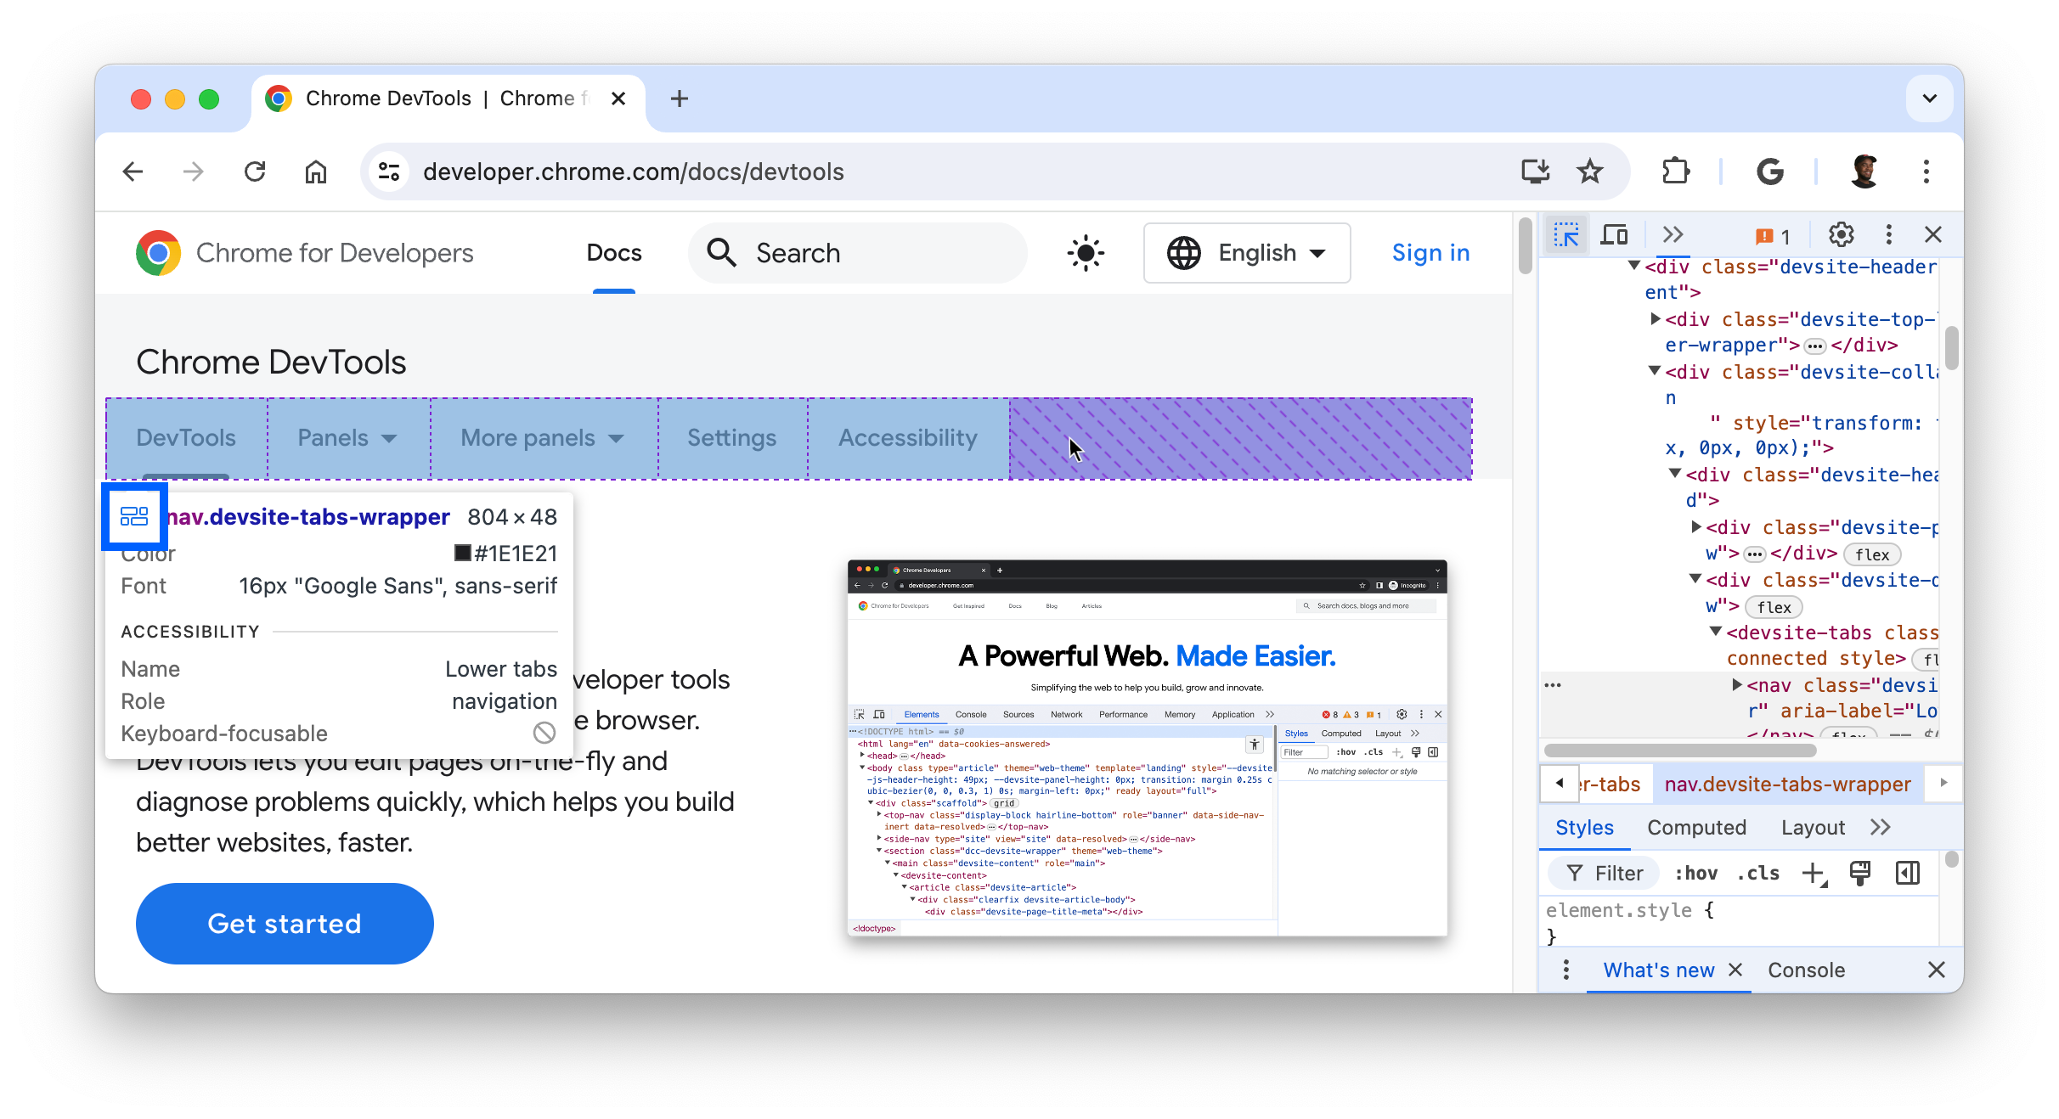Click the Get started button
Screen dimensions: 2059x1119
pos(283,924)
